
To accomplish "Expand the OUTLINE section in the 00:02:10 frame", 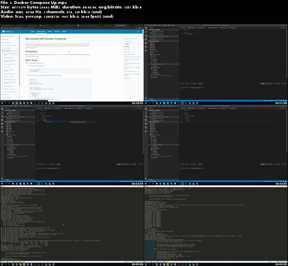I will click(x=6, y=179).
